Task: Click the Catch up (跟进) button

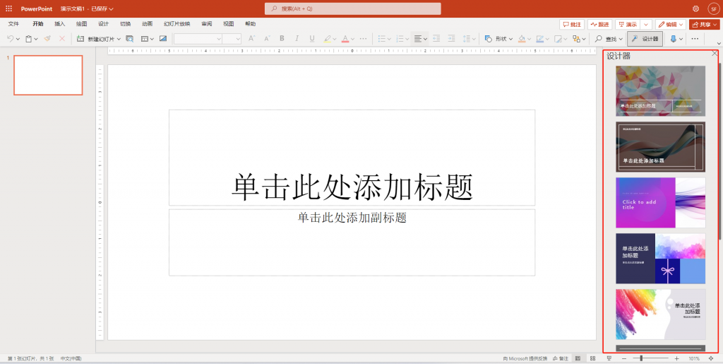Action: 600,25
